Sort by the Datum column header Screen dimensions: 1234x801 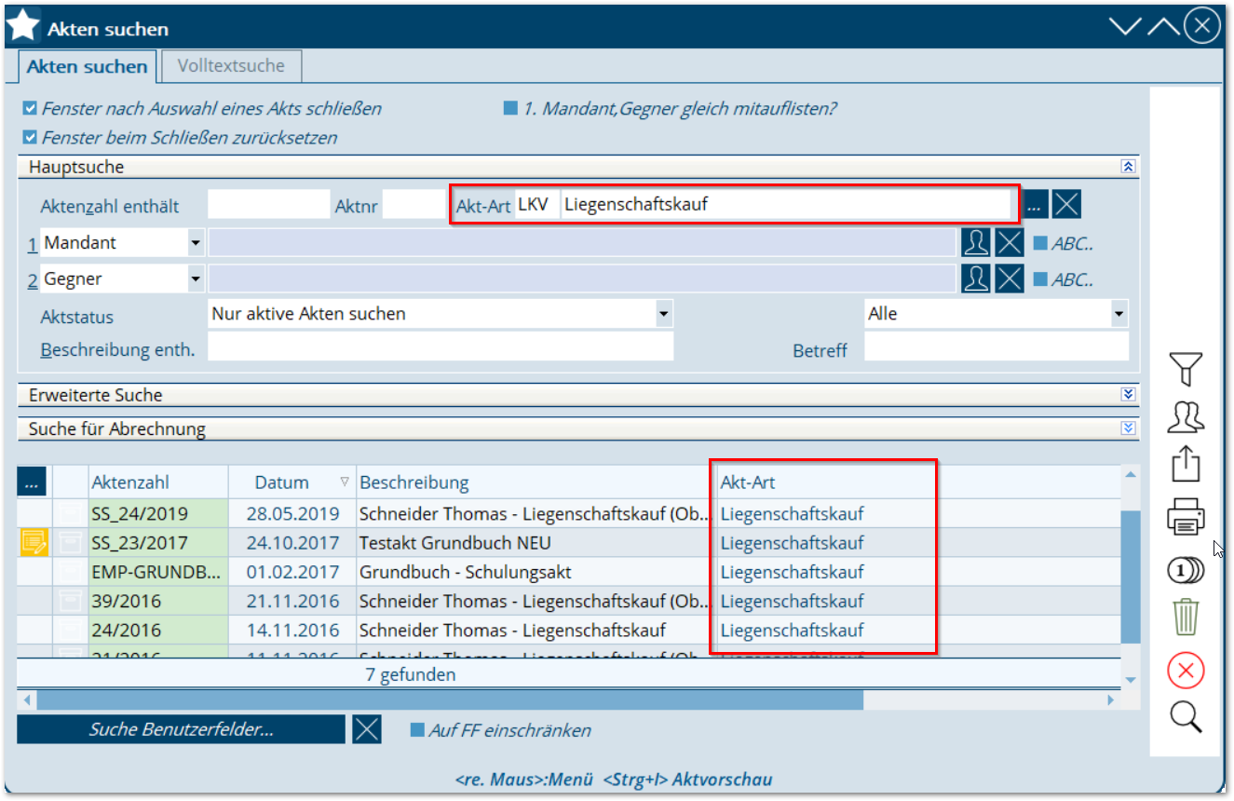click(292, 482)
